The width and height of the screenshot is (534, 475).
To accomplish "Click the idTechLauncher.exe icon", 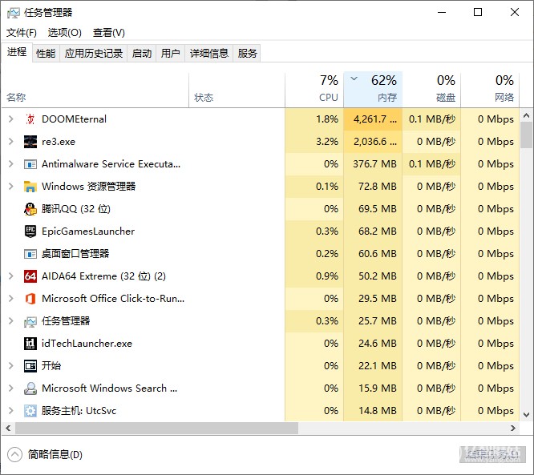I will coord(30,344).
